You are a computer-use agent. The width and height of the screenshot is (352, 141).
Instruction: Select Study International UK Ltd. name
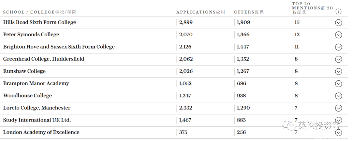tap(37, 120)
